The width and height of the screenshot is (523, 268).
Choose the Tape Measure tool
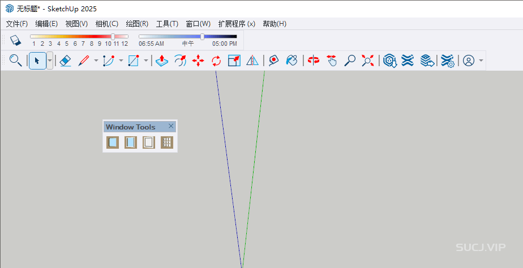point(273,60)
